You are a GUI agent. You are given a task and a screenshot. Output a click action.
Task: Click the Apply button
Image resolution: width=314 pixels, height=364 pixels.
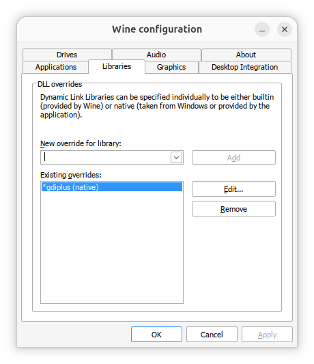267,335
